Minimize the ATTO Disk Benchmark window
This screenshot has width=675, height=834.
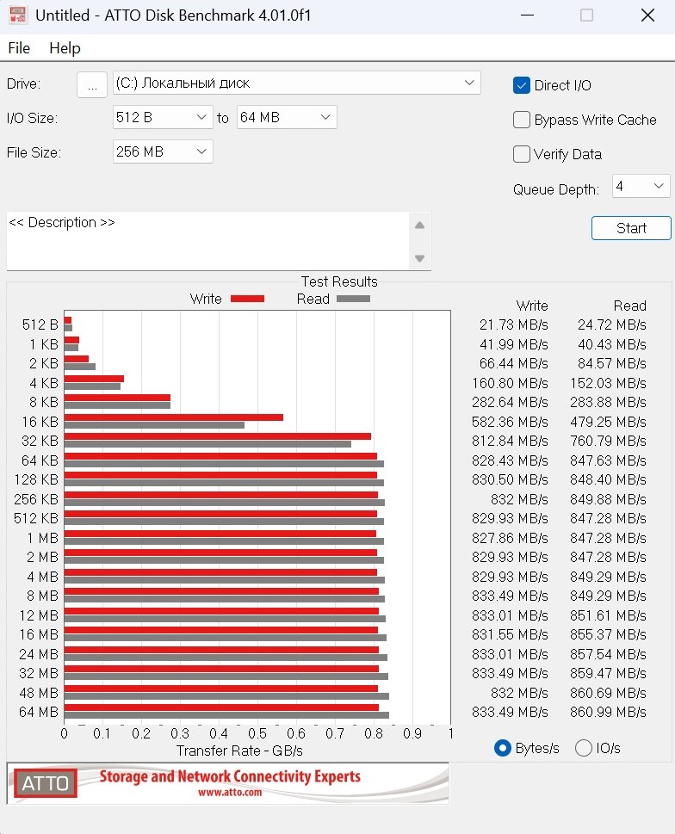tap(527, 15)
